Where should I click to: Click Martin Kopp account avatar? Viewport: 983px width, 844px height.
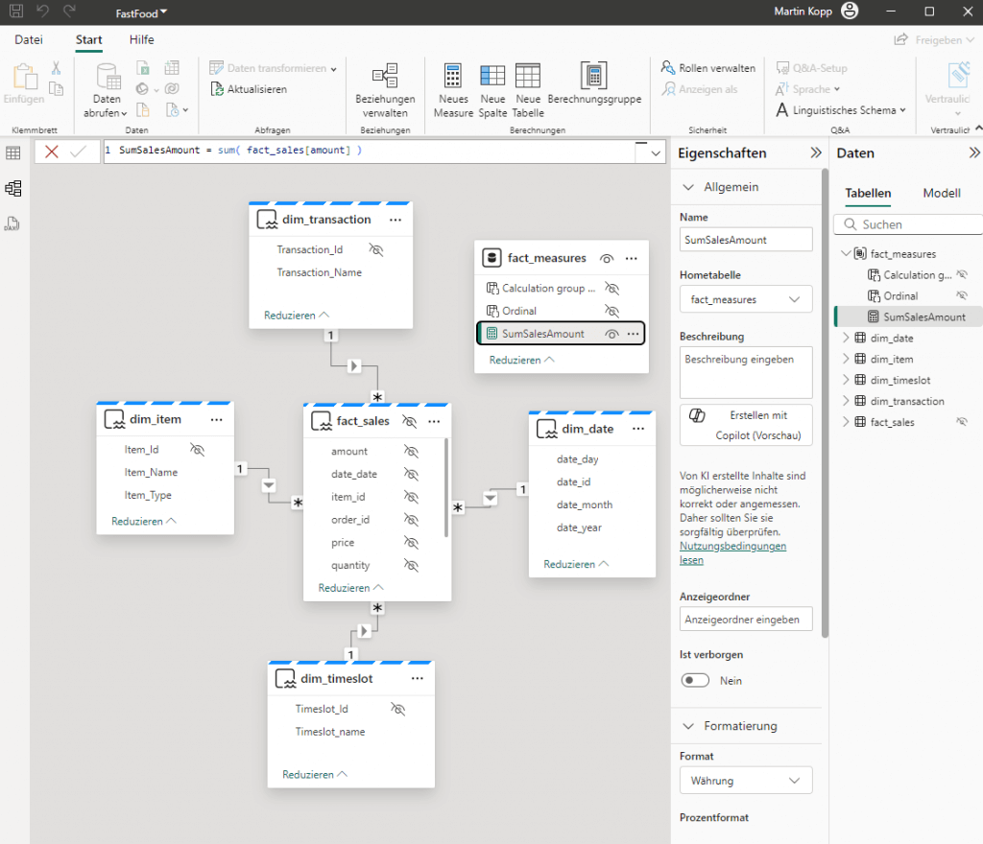850,11
